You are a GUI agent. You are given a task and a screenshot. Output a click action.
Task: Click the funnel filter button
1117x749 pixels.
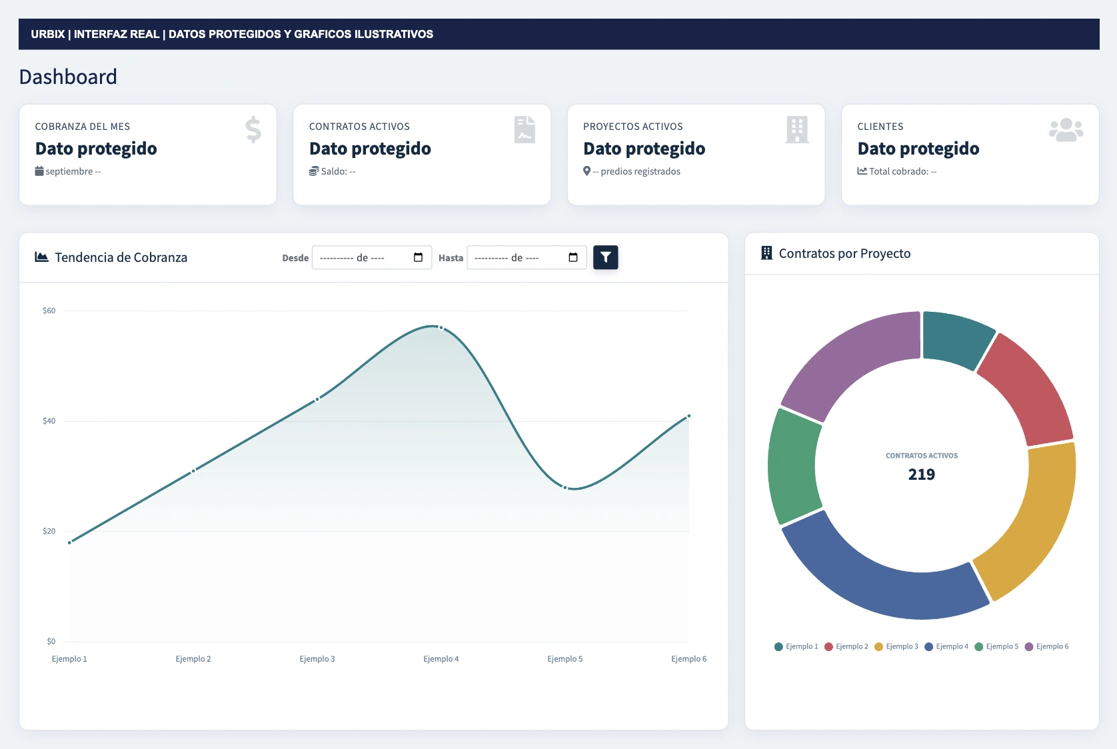pos(605,257)
